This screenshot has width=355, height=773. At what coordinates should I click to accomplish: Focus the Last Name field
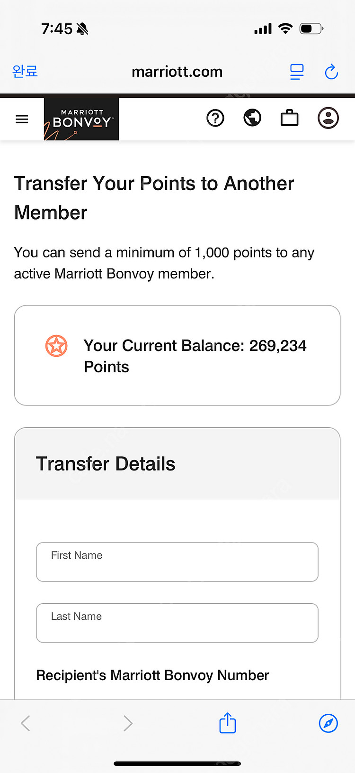coord(177,623)
